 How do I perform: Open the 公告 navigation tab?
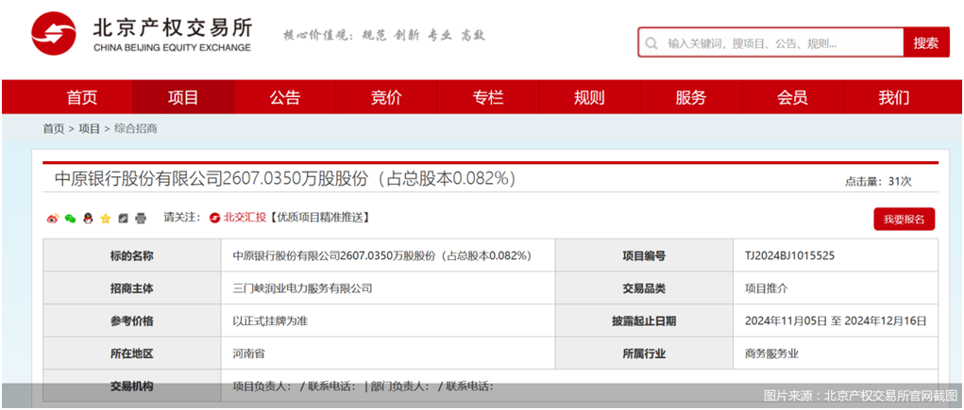(x=284, y=97)
